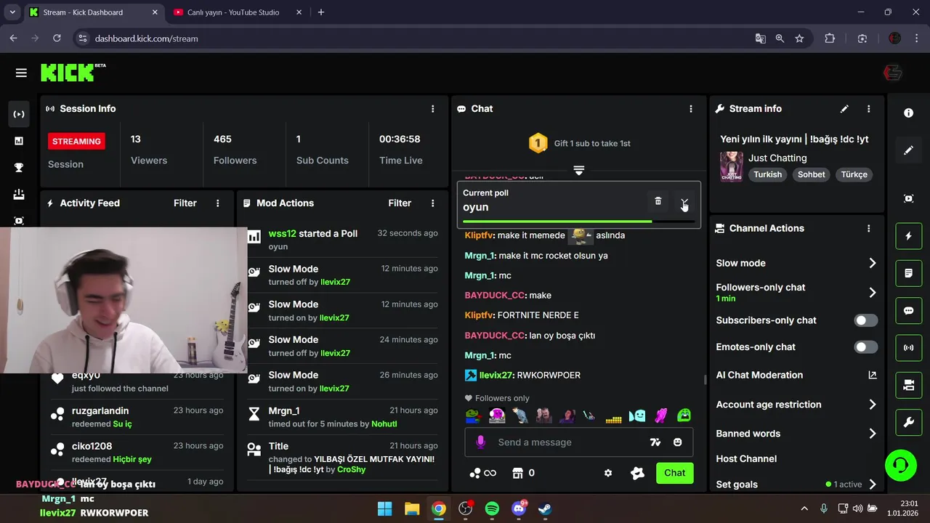Expand Slow mode options

pyautogui.click(x=873, y=263)
